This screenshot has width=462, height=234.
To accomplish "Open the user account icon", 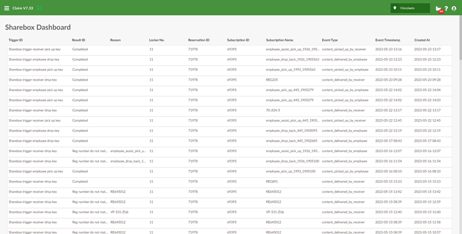I will [453, 9].
